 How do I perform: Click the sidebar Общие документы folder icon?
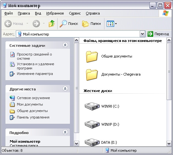coord(12,111)
